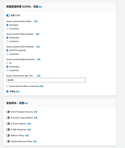
Task: Choose All origins radio option
Action: (x=7, y=25)
